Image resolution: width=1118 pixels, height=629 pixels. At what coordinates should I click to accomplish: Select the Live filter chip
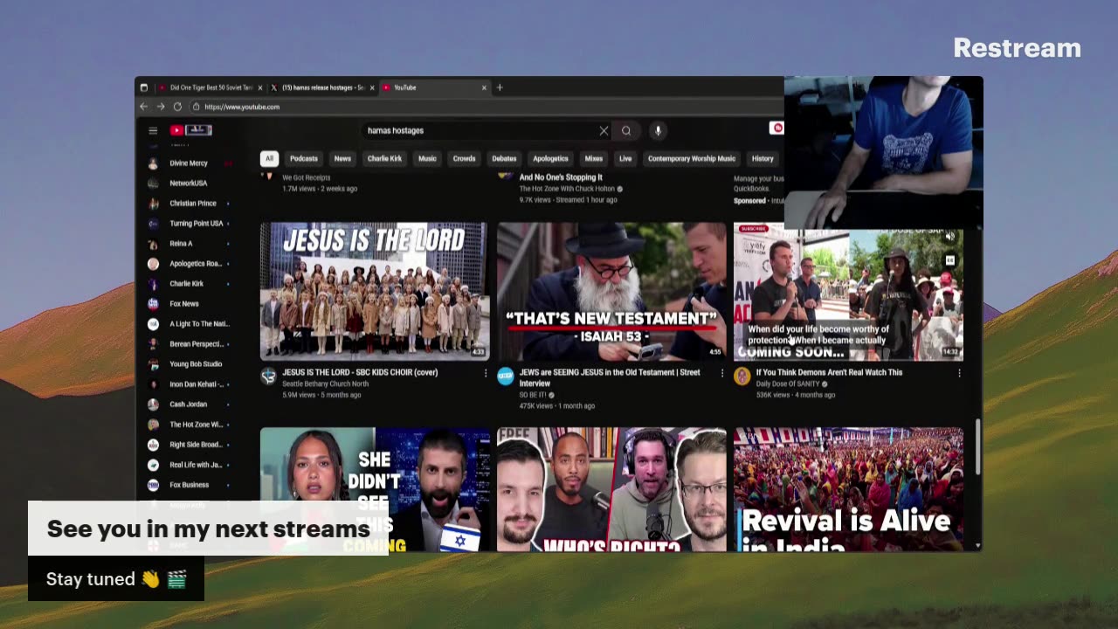[625, 159]
